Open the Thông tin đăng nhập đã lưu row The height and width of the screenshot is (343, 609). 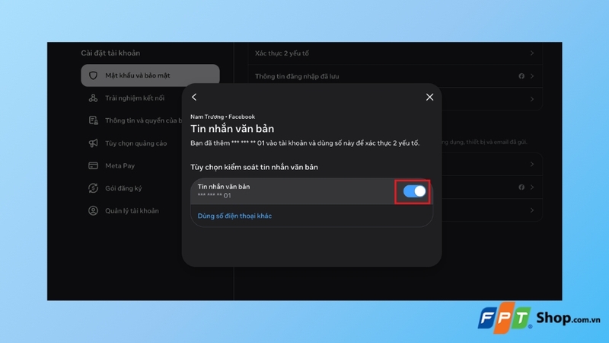coord(395,76)
